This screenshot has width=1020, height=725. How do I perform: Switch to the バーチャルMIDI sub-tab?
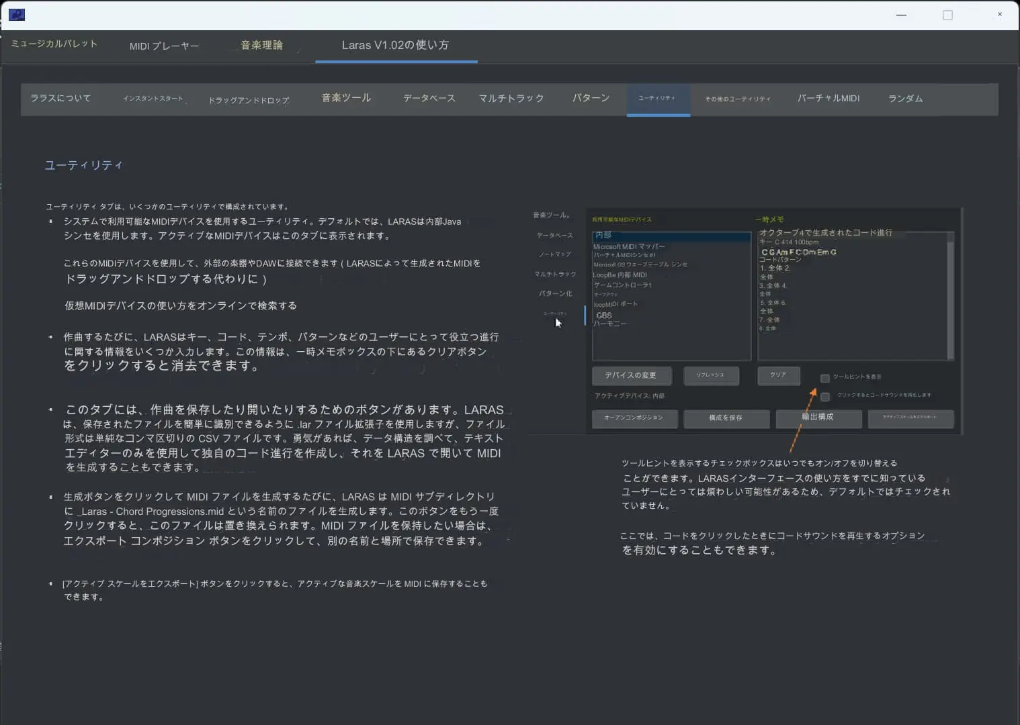(x=828, y=98)
